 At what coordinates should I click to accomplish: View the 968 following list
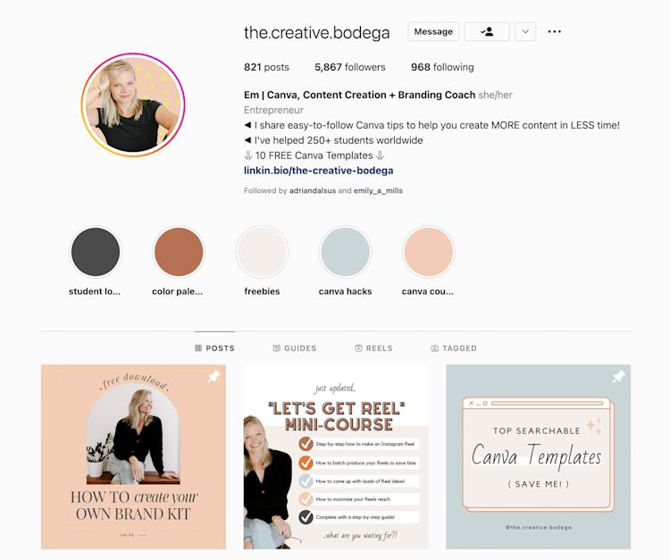tap(442, 67)
